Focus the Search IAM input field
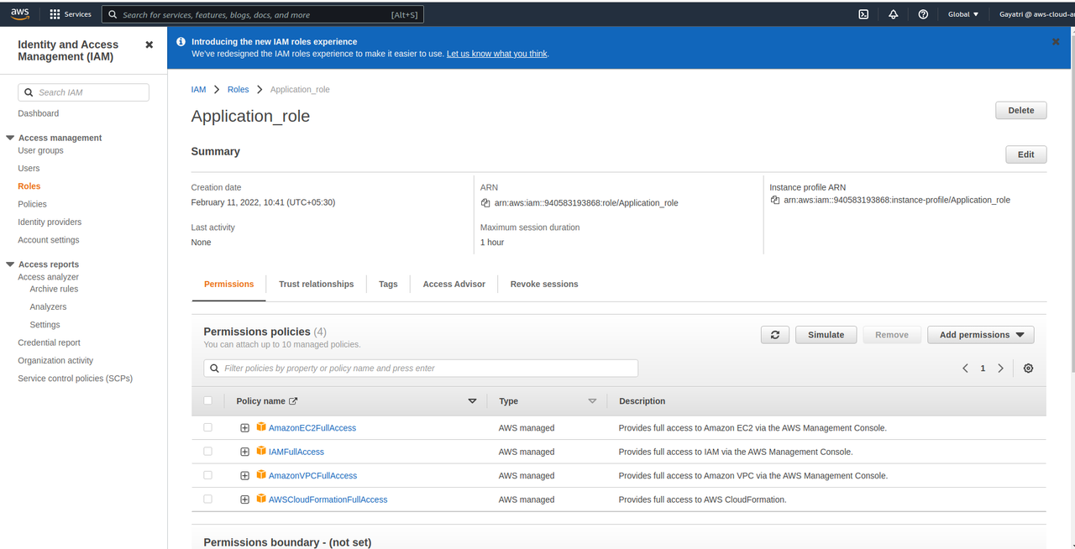Screen dimensions: 1075x549 click(x=83, y=92)
